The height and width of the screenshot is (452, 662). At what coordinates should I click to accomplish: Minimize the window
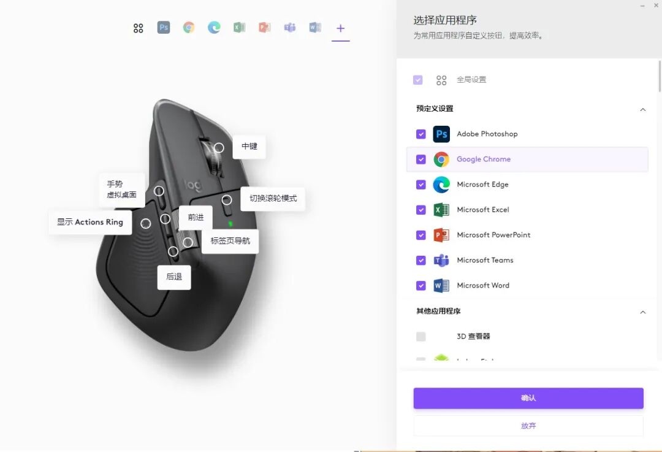tap(642, 6)
